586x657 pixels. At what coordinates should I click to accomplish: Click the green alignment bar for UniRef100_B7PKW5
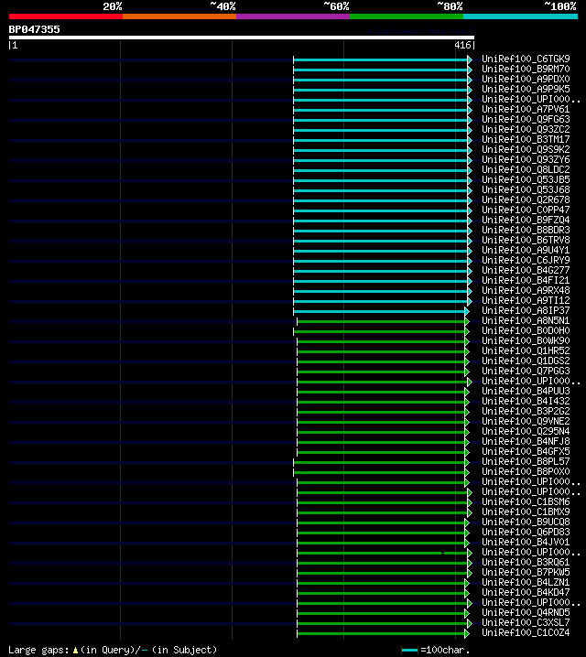click(383, 573)
